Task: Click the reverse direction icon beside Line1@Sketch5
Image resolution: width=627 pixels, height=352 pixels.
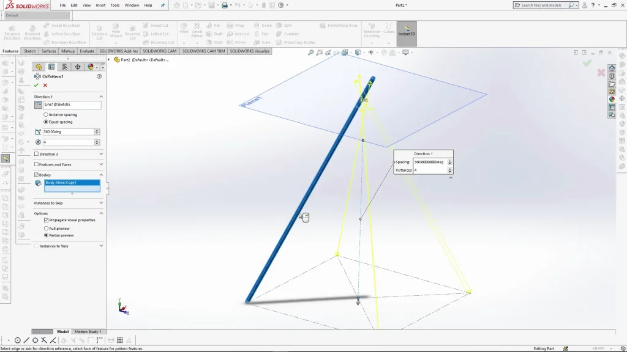Action: (38, 105)
